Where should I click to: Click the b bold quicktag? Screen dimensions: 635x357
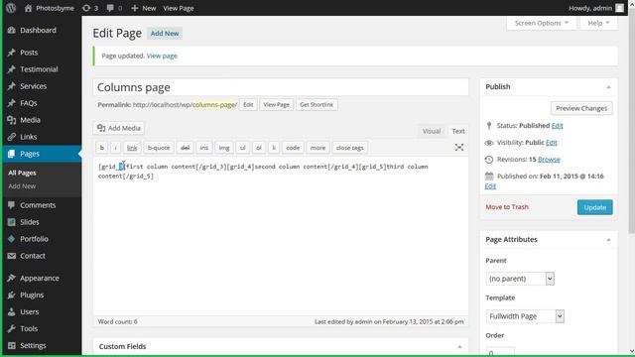101,148
